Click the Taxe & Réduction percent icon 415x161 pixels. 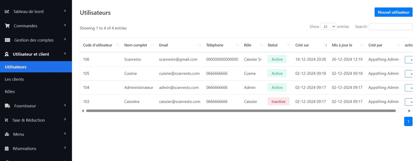point(6,120)
